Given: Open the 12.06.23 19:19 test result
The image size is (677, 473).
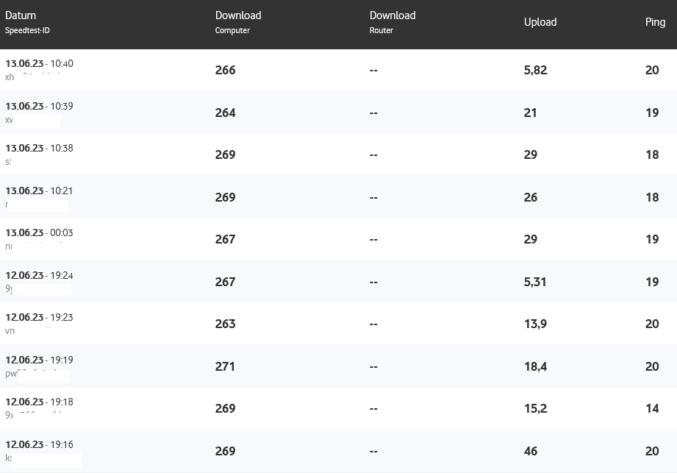Looking at the screenshot, I should tap(40, 360).
